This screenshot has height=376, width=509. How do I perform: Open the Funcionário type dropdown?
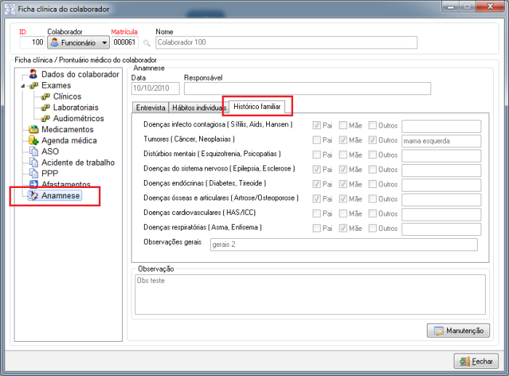tap(77, 43)
